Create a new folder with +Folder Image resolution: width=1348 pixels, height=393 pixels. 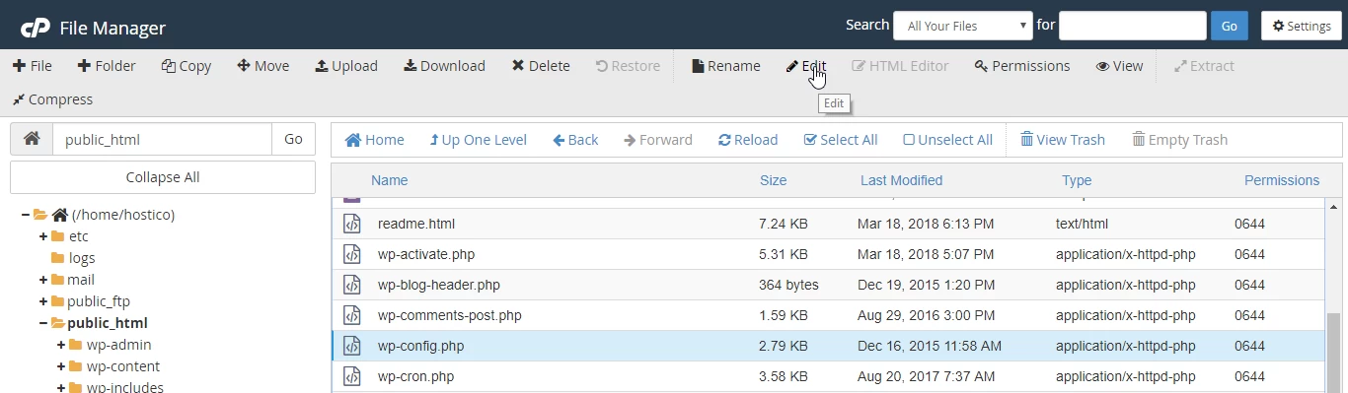click(107, 66)
